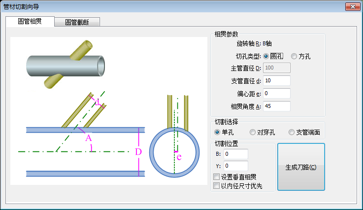Click the 切割选择 group title
Viewport: 363px width, 210px height.
tap(226, 122)
